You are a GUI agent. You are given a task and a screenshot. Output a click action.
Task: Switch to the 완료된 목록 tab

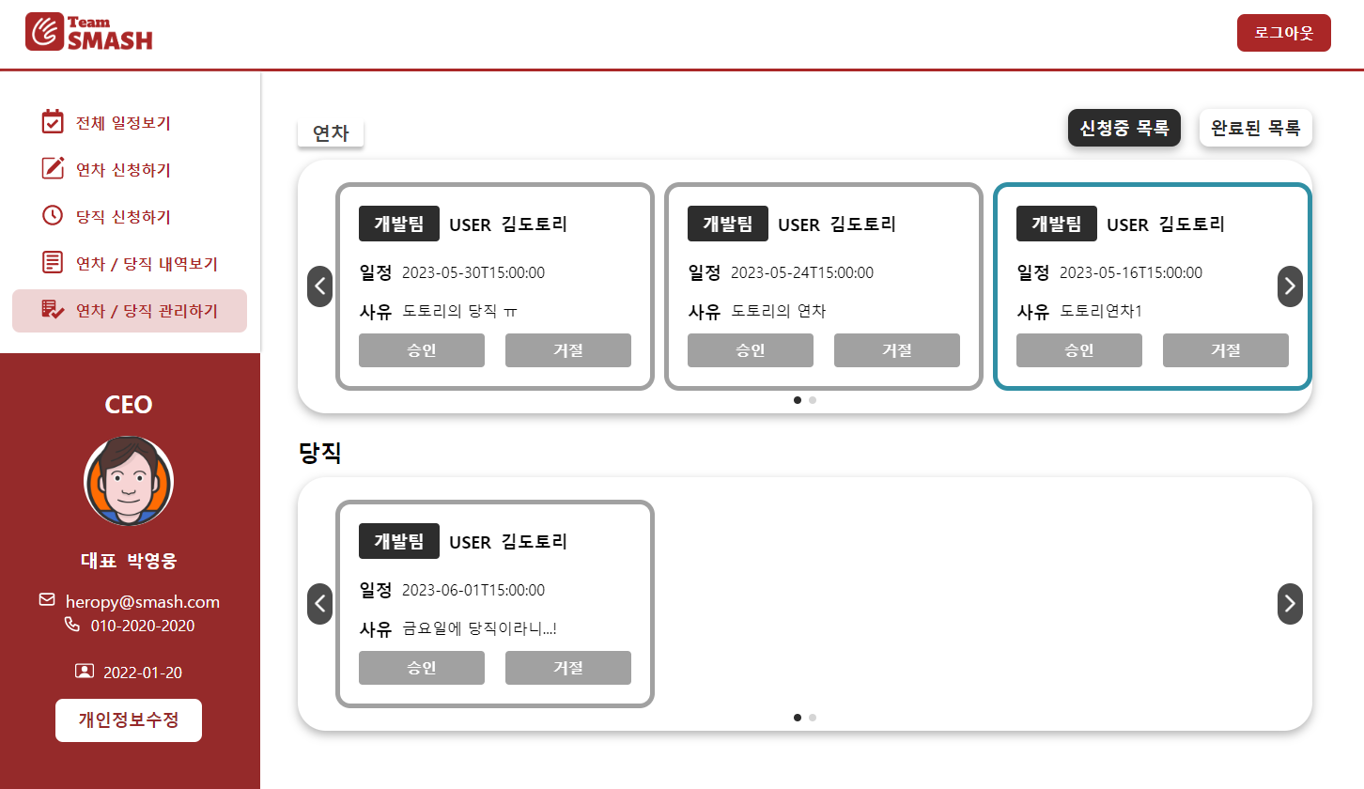point(1255,128)
